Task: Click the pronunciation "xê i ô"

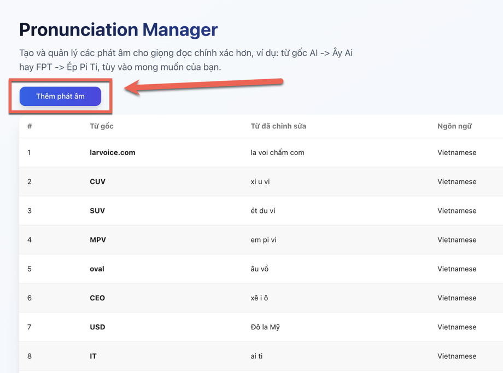Action: [260, 298]
